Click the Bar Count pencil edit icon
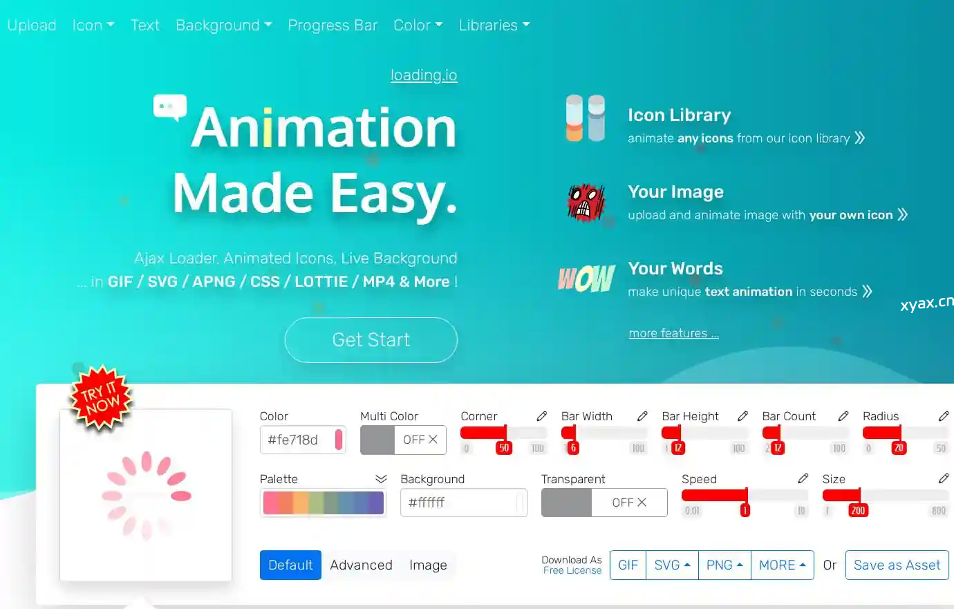The height and width of the screenshot is (609, 954). pos(843,416)
